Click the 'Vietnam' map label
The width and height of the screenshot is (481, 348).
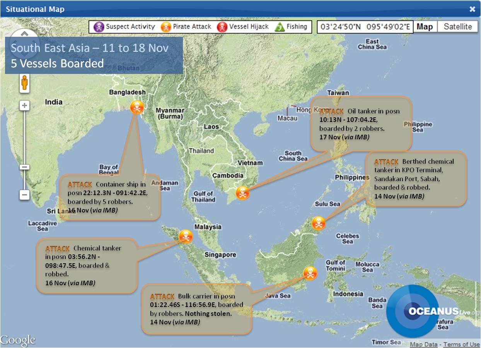(x=250, y=163)
